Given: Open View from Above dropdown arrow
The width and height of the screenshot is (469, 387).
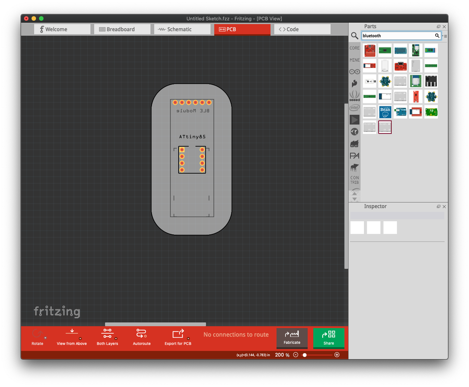Looking at the screenshot, I should click(x=80, y=339).
